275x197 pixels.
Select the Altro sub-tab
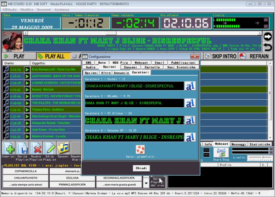106,73
